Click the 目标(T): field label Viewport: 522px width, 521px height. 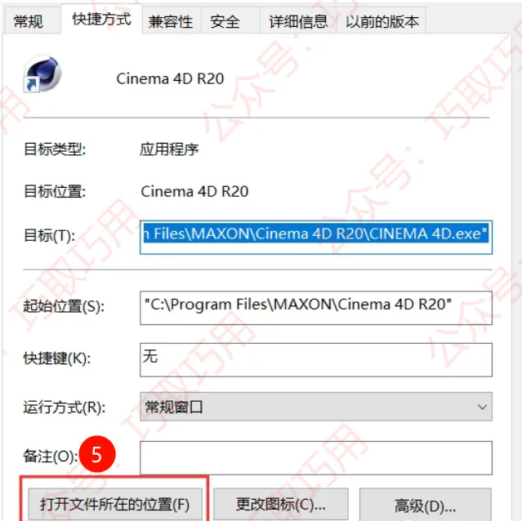50,236
